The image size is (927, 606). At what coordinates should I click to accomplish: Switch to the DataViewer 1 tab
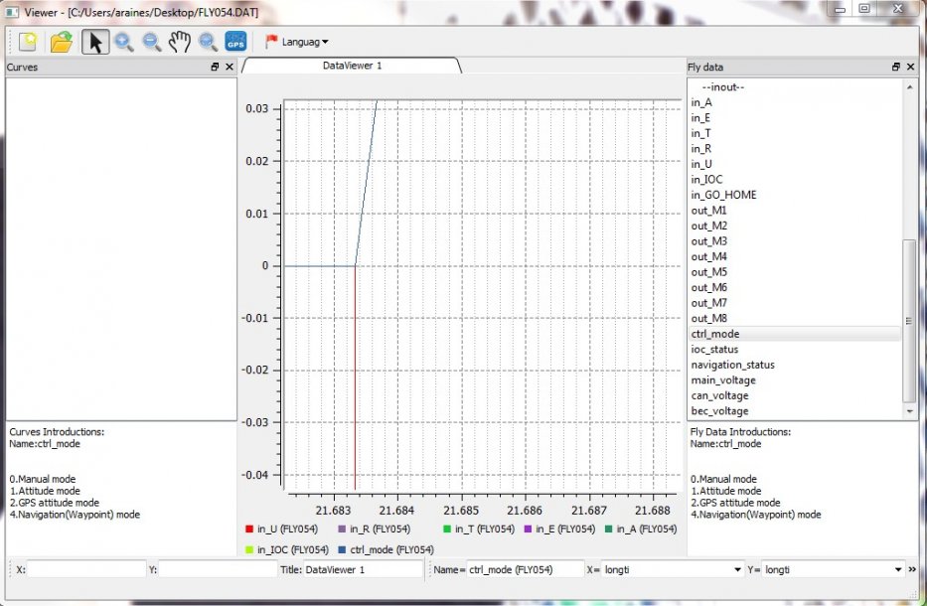pos(352,66)
